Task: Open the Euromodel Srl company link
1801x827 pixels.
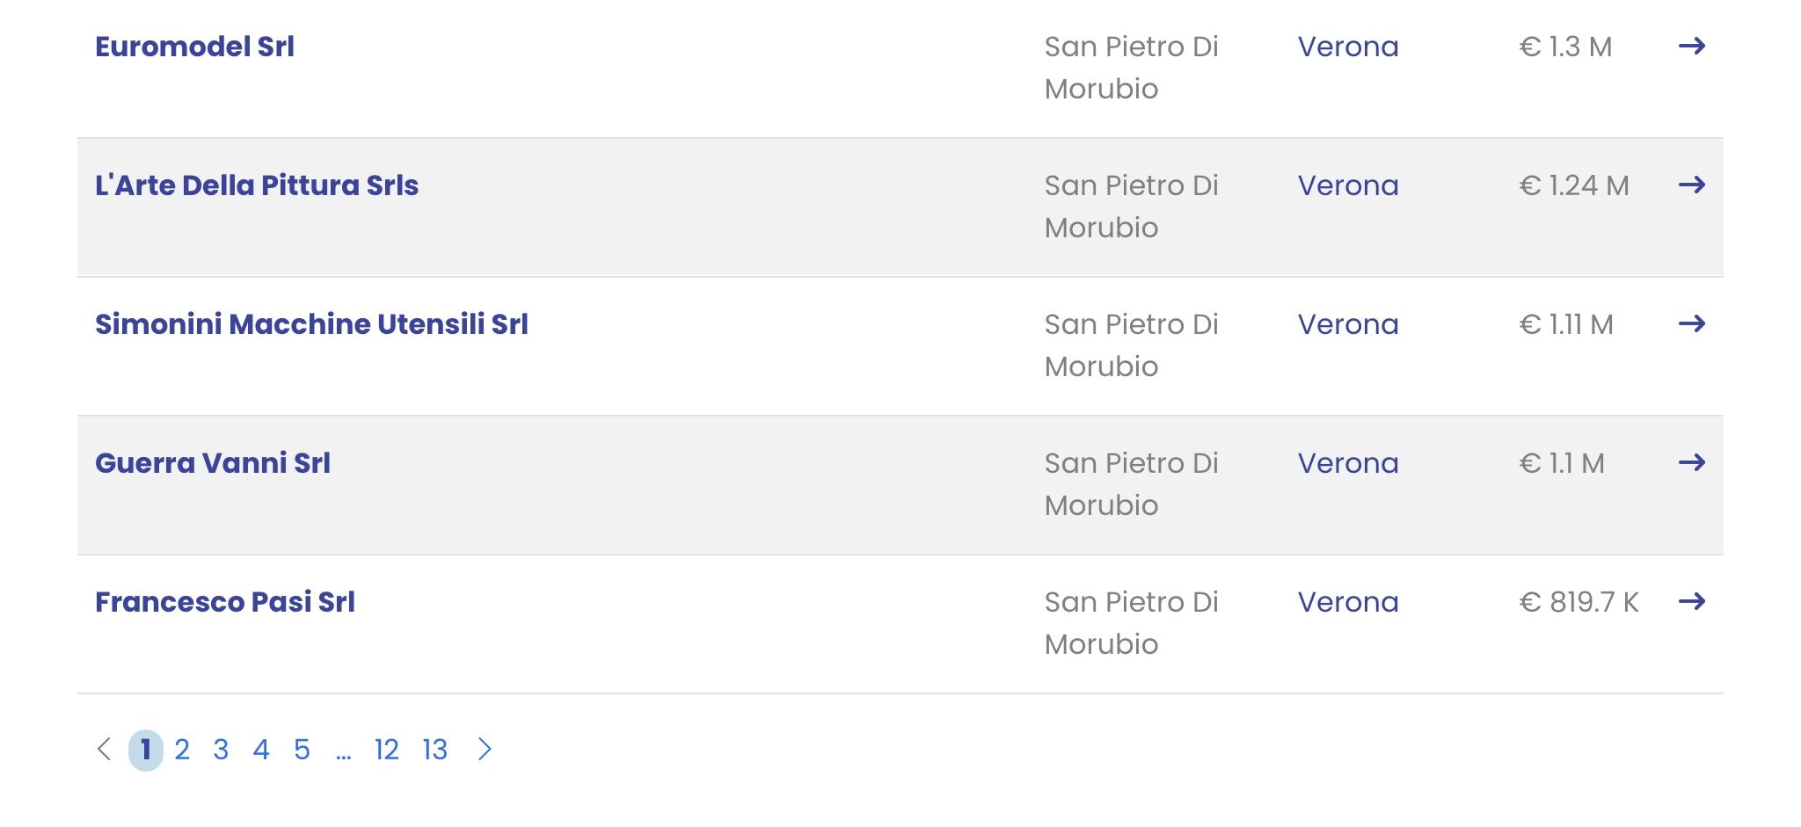Action: [194, 47]
